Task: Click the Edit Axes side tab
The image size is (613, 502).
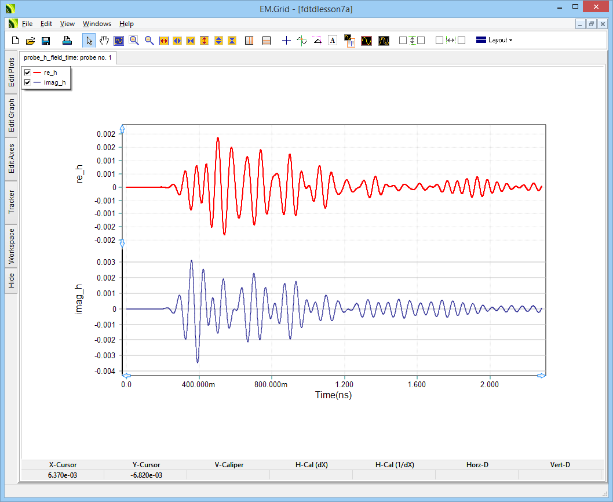Action: coord(12,158)
